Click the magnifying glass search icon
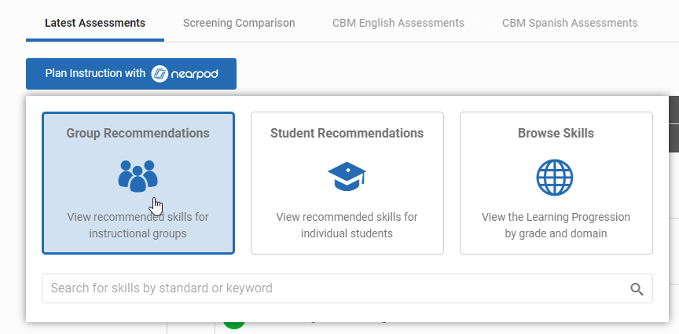The width and height of the screenshot is (679, 334). 637,289
